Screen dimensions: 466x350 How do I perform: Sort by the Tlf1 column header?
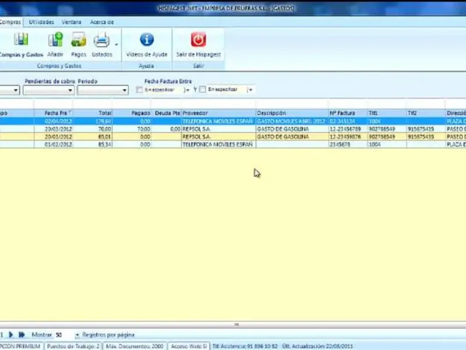[387, 113]
